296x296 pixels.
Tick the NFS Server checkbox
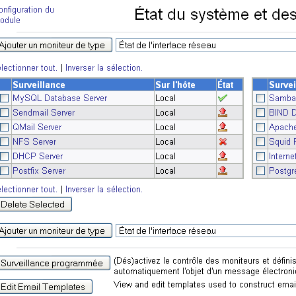[4, 141]
